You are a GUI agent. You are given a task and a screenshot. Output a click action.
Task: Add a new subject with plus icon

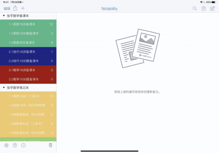pyautogui.click(x=23, y=8)
